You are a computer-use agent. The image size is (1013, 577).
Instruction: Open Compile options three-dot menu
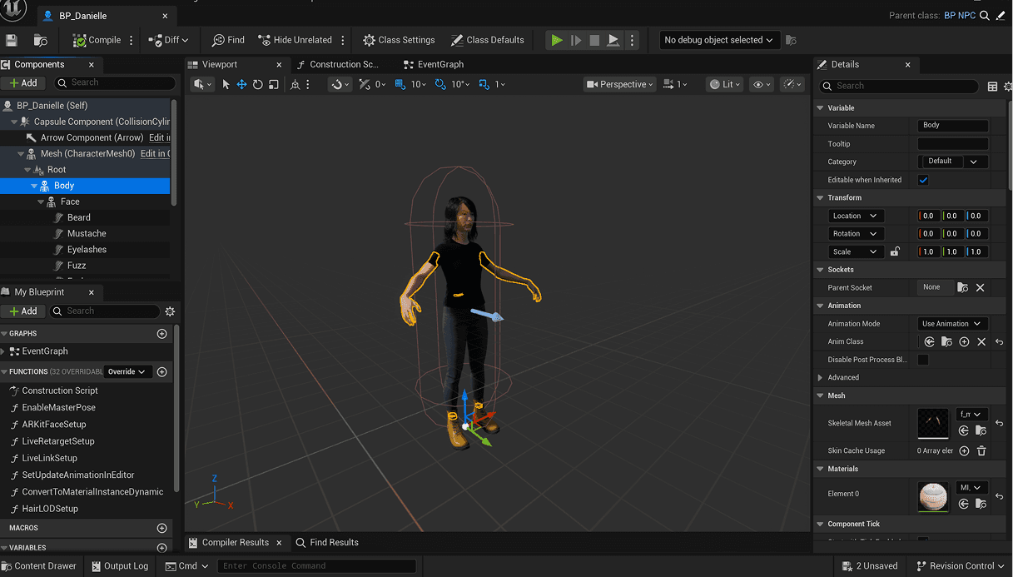coord(132,40)
